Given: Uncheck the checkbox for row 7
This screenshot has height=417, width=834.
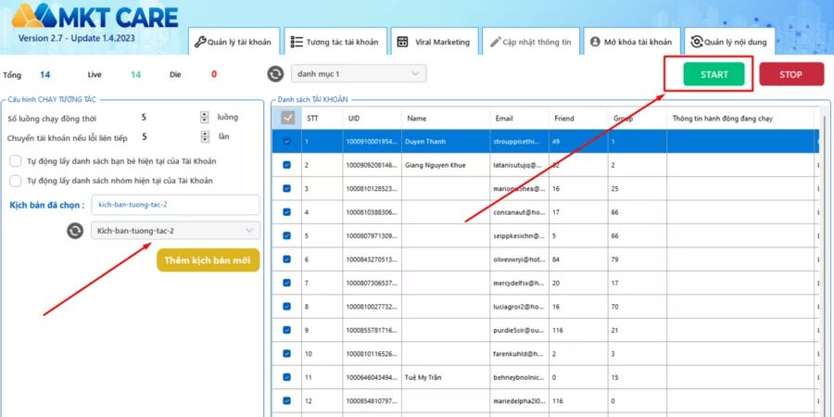Looking at the screenshot, I should (287, 283).
